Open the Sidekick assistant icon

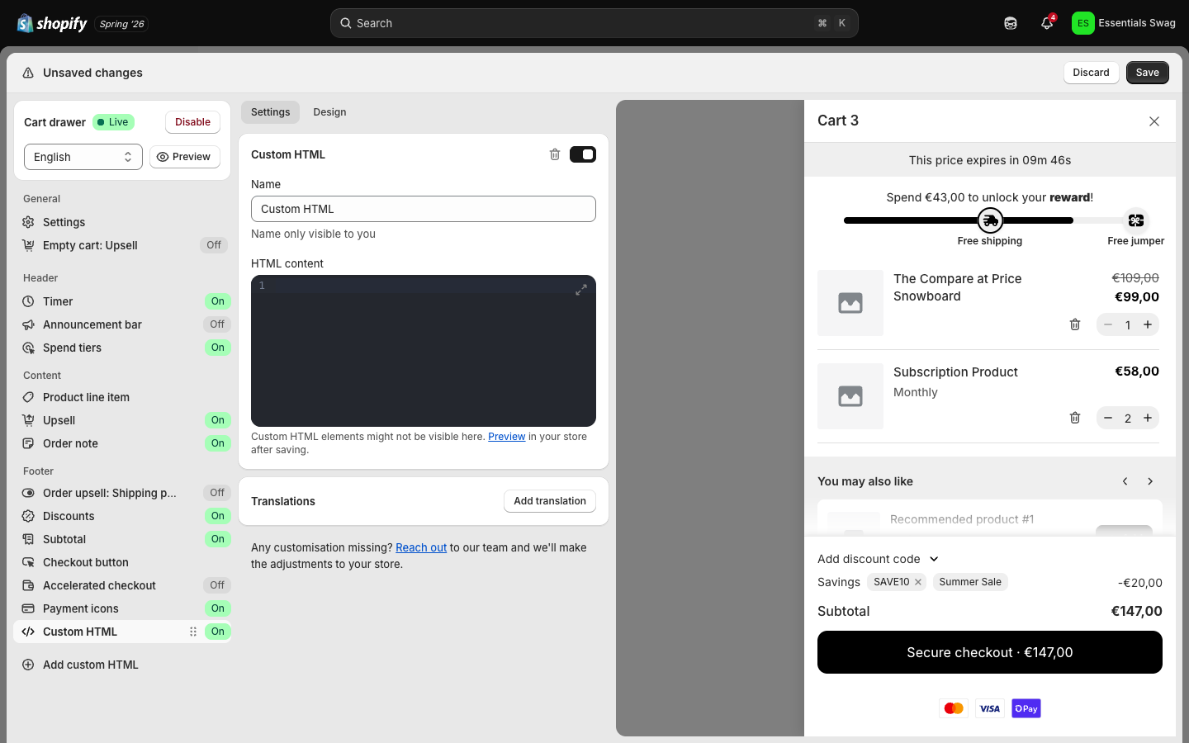click(x=1011, y=23)
